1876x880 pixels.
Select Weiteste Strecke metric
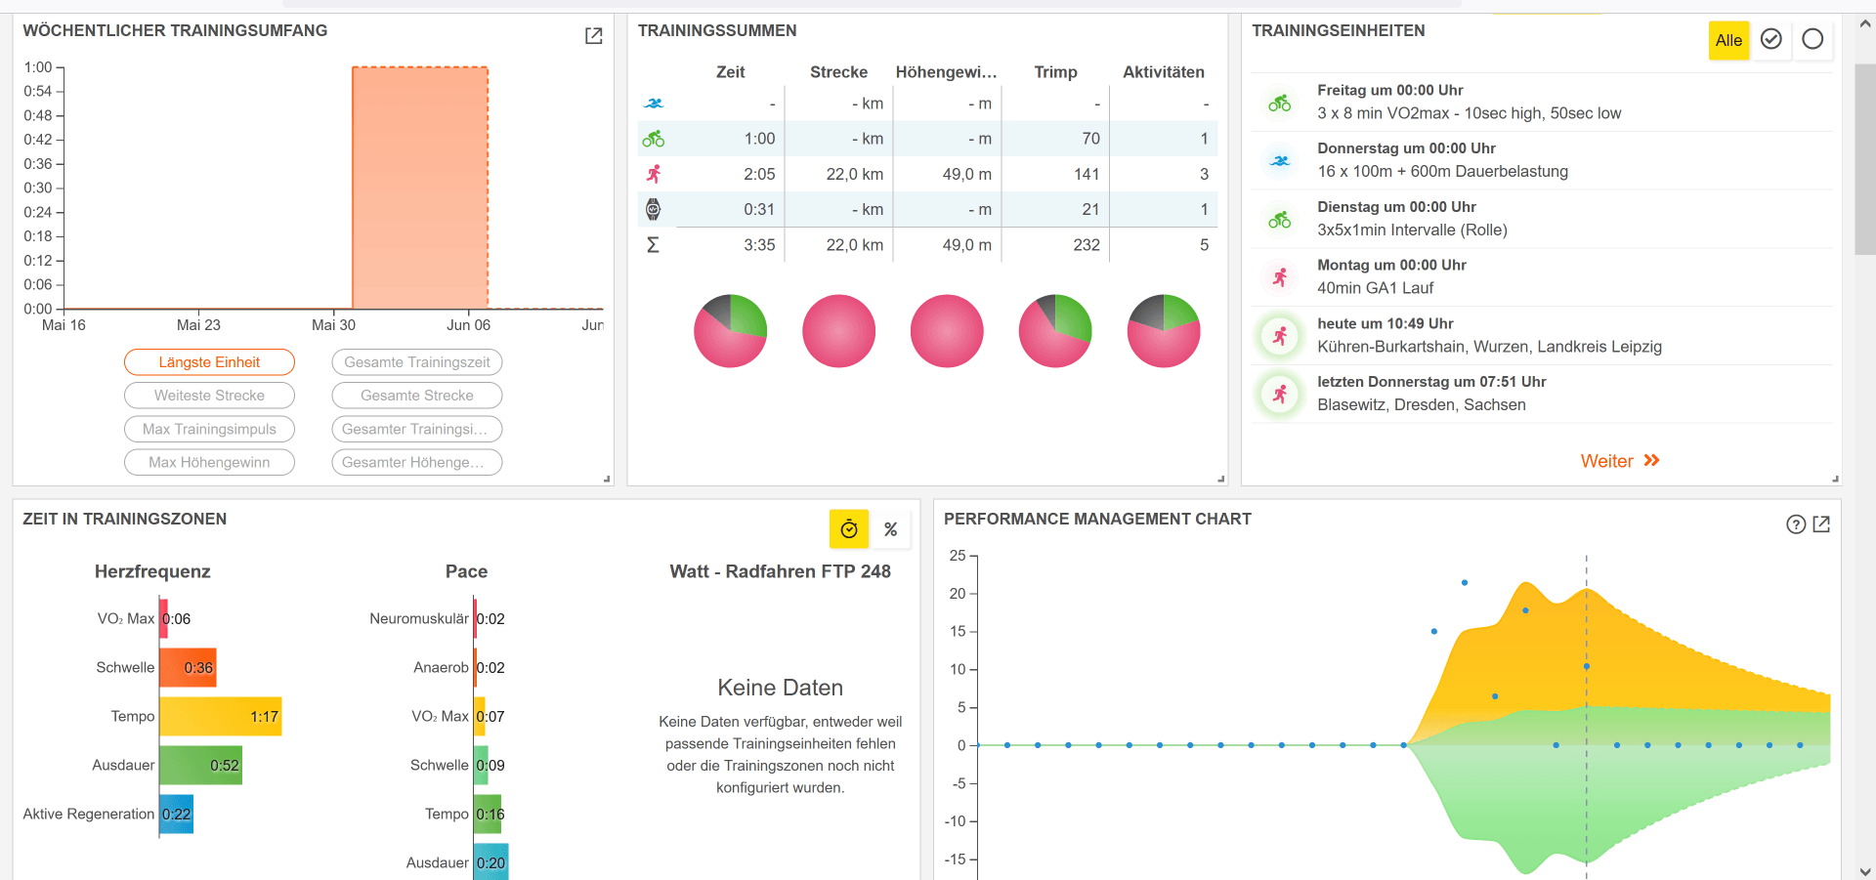tap(209, 396)
